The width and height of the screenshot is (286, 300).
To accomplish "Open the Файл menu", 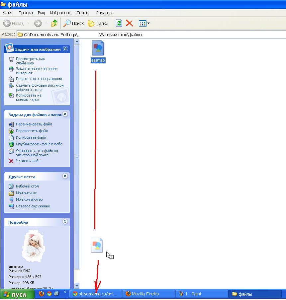I will tap(8, 13).
